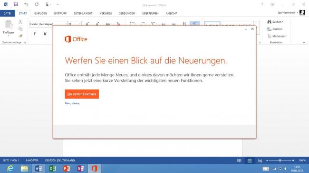Open the font size 11 dropdown
Screen dimensions: 309x173
click(x=80, y=24)
